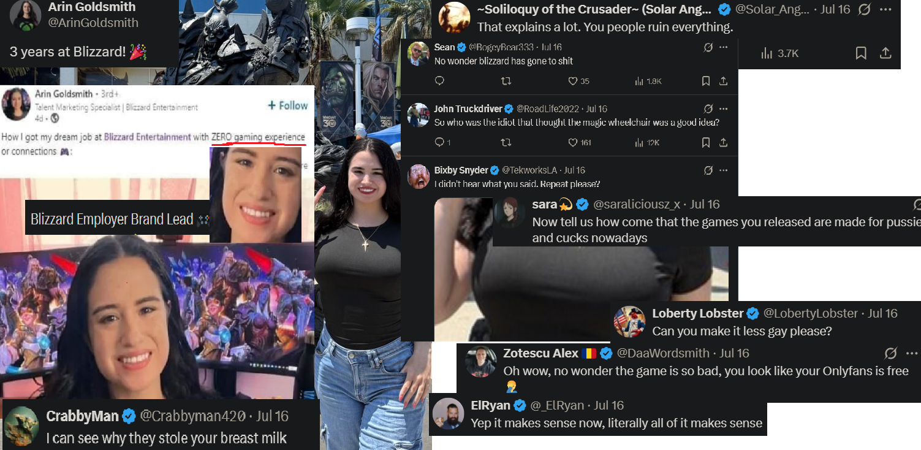Click the Loberty Lobster username
Image resolution: width=921 pixels, height=450 pixels.
697,313
